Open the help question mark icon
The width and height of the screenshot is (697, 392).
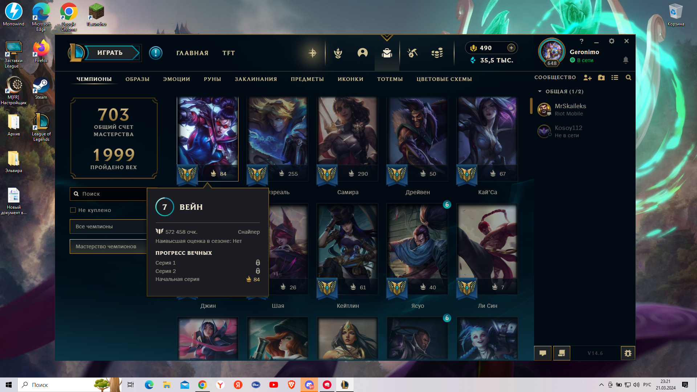click(582, 41)
